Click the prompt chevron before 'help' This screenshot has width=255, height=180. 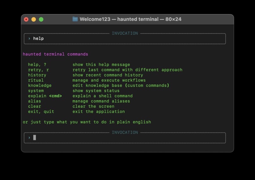(29, 38)
